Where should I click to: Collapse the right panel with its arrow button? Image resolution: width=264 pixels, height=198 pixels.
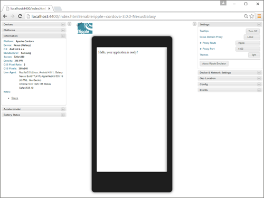pyautogui.click(x=194, y=24)
